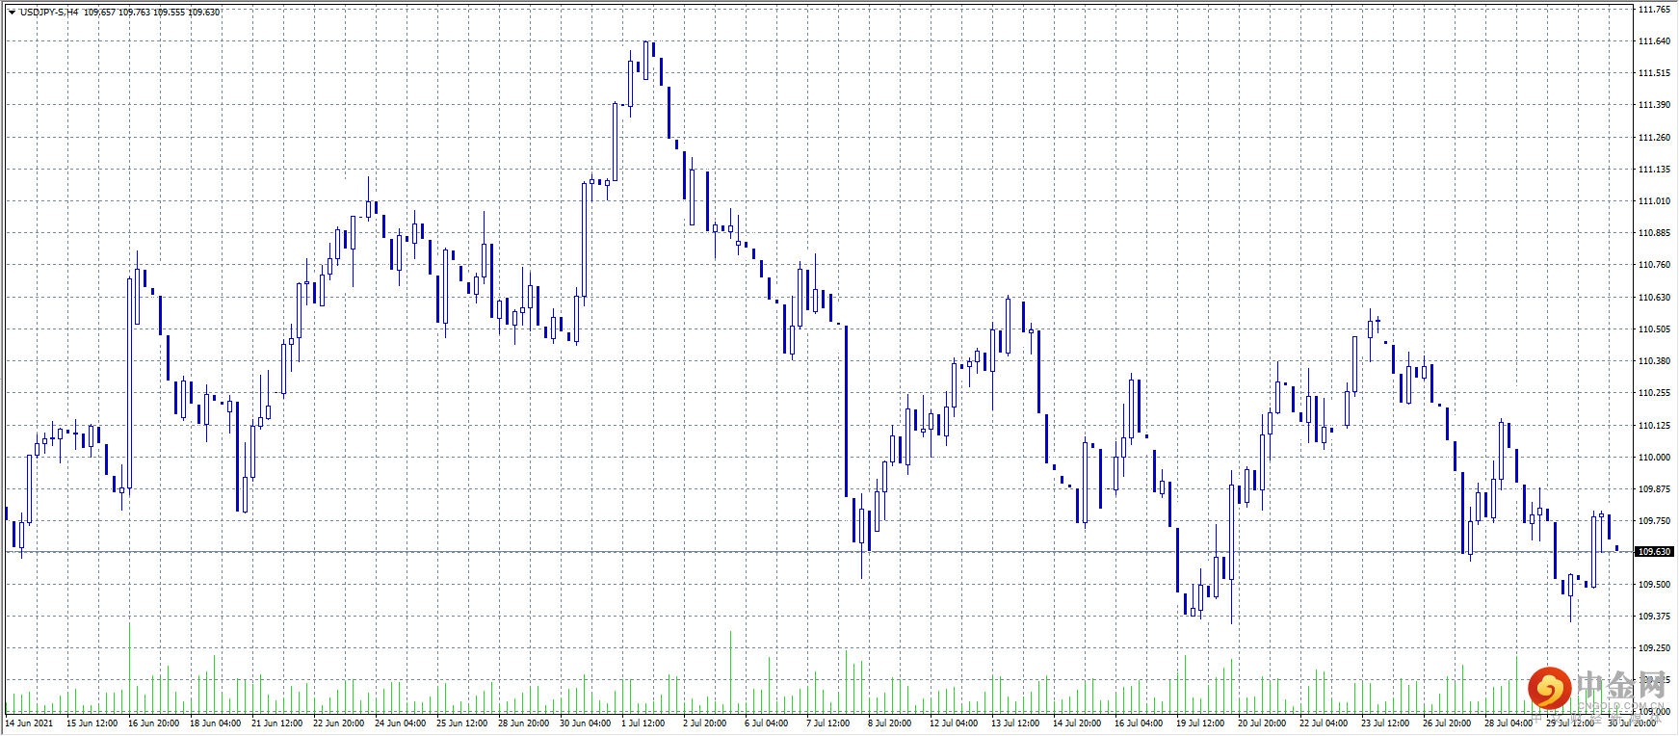Click the 110.125 price axis label
Image resolution: width=1679 pixels, height=736 pixels.
tap(1654, 426)
